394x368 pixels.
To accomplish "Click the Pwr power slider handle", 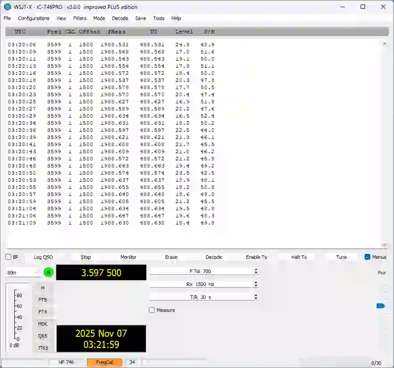I will (x=381, y=306).
